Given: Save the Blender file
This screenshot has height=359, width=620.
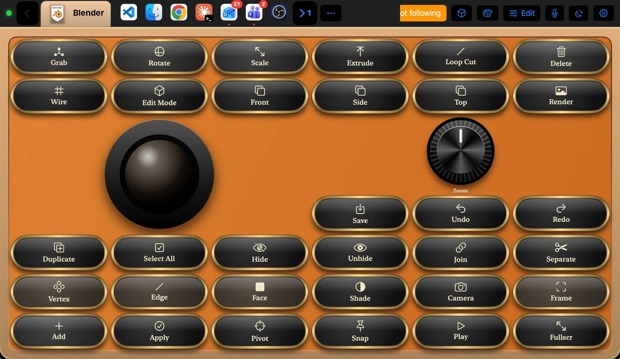Looking at the screenshot, I should click(360, 214).
